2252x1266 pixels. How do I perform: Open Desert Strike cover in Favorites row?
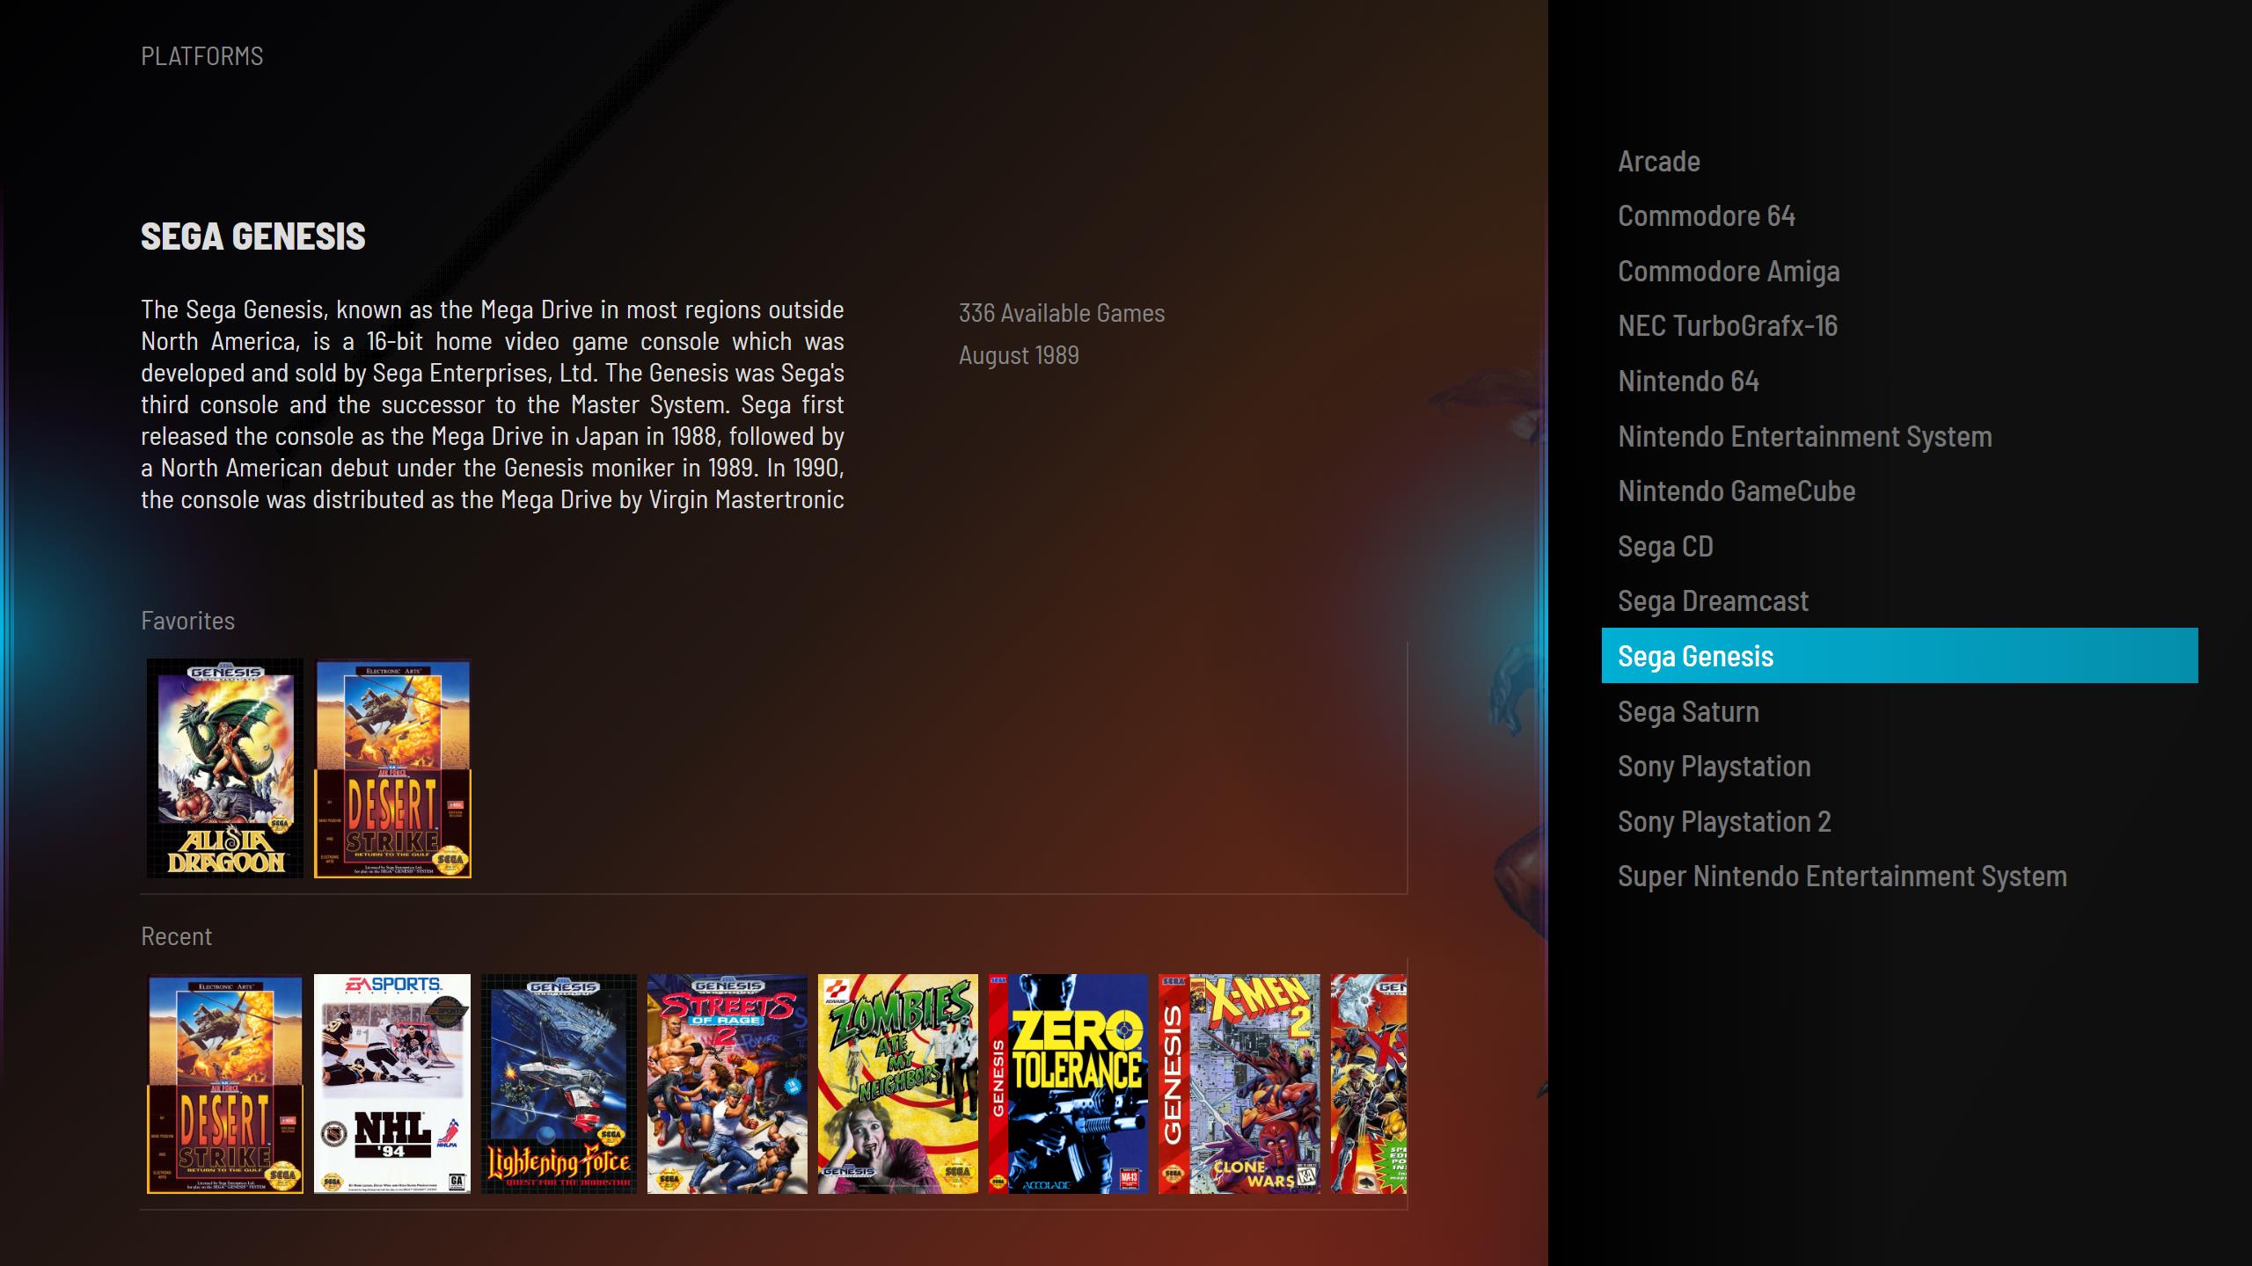tap(393, 768)
